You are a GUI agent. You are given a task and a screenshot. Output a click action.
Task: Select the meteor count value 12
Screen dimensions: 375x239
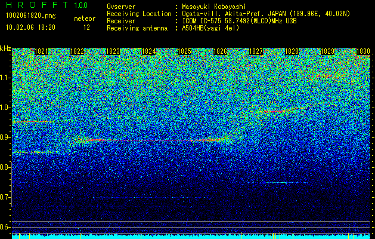click(86, 27)
